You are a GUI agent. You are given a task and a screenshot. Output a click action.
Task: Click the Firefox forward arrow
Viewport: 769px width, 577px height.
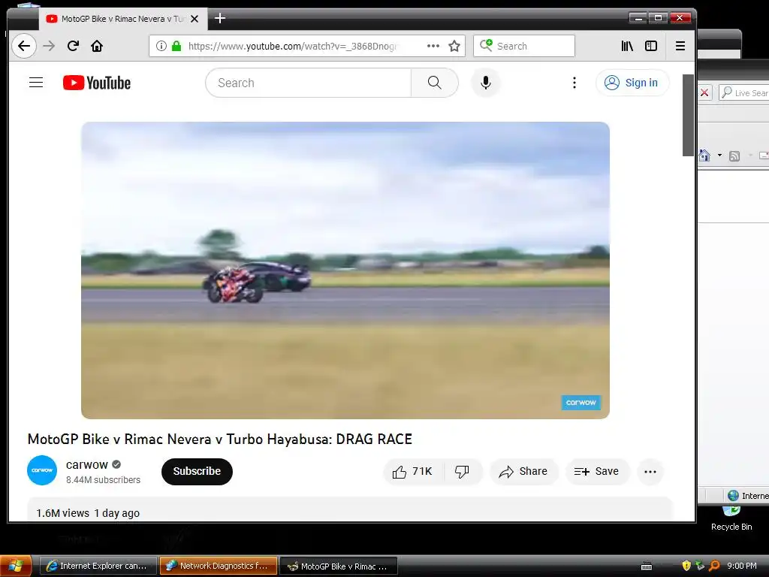pyautogui.click(x=49, y=46)
